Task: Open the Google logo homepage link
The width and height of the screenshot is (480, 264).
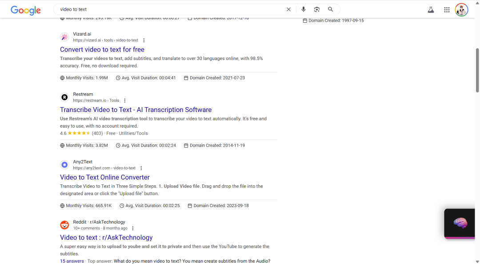Action: click(26, 10)
